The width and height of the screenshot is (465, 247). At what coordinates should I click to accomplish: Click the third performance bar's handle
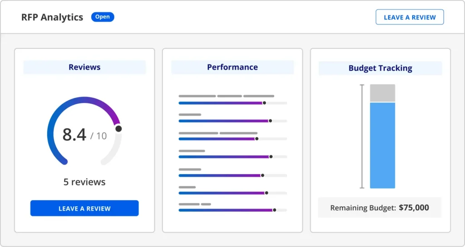[x=257, y=139]
